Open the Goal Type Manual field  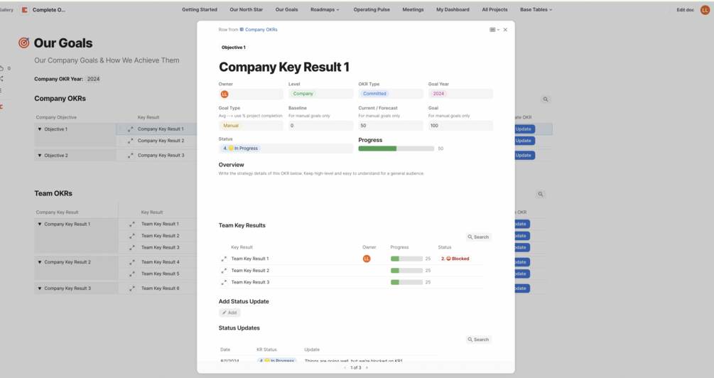click(x=251, y=125)
